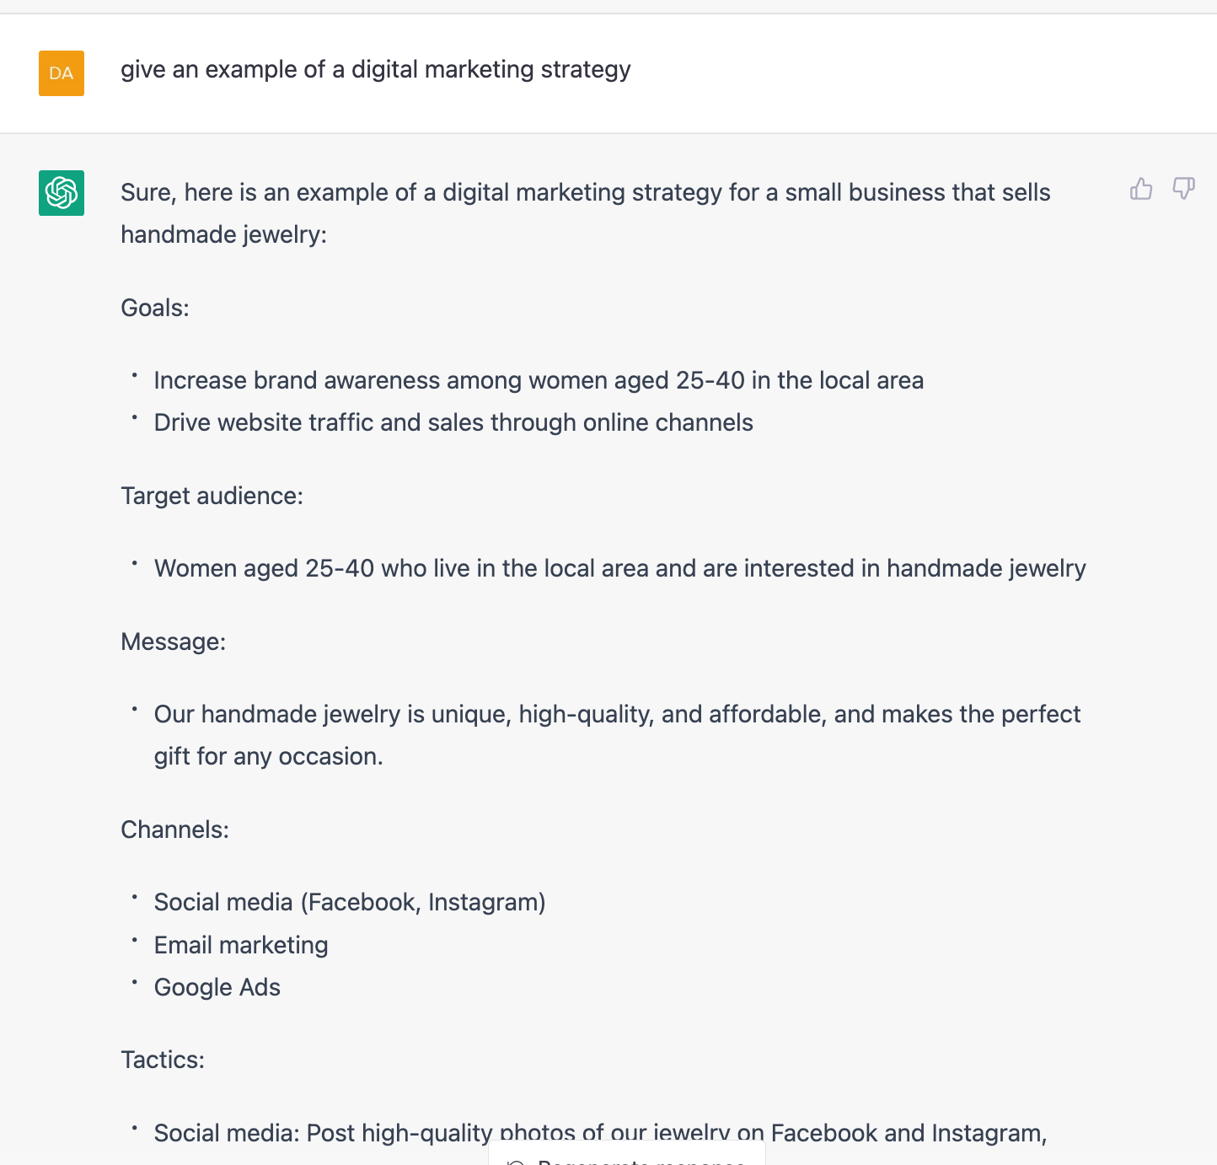
Task: Click the "Goals:" heading
Action: click(x=155, y=308)
